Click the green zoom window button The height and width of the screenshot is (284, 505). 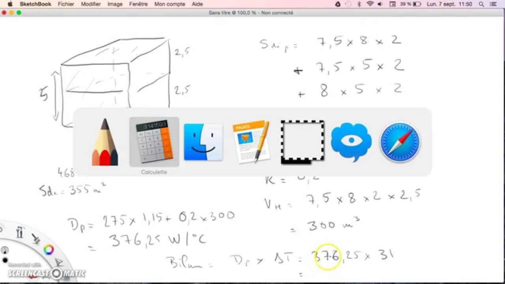coord(19,13)
